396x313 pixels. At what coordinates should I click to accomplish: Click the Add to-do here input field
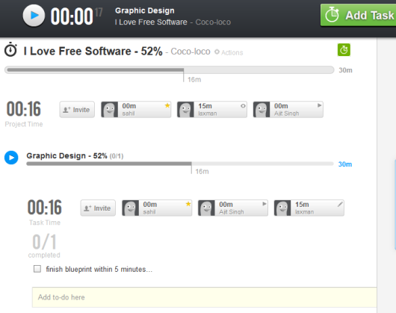click(204, 297)
